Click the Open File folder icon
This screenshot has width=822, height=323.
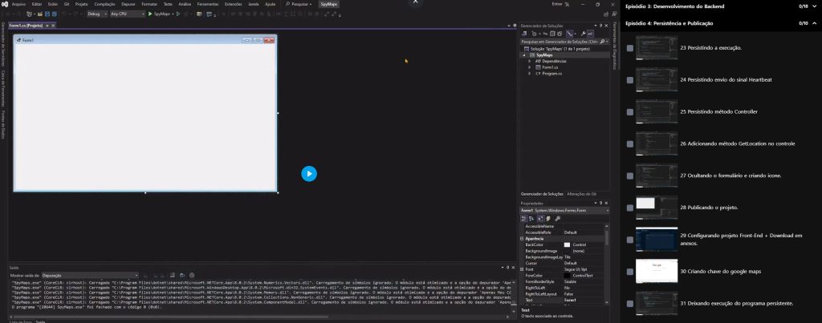[40, 14]
